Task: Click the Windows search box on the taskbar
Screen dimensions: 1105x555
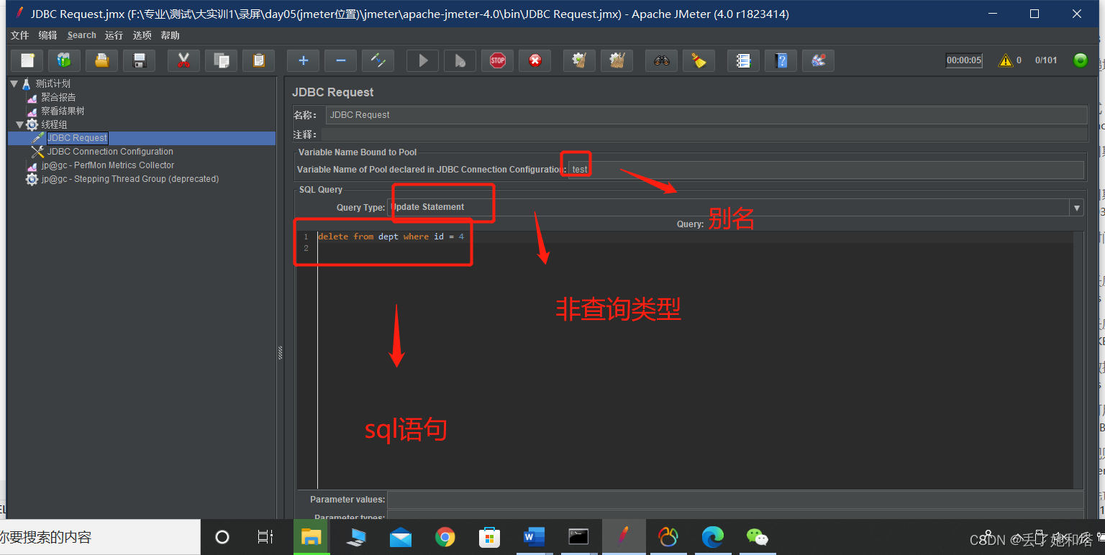Action: tap(100, 537)
